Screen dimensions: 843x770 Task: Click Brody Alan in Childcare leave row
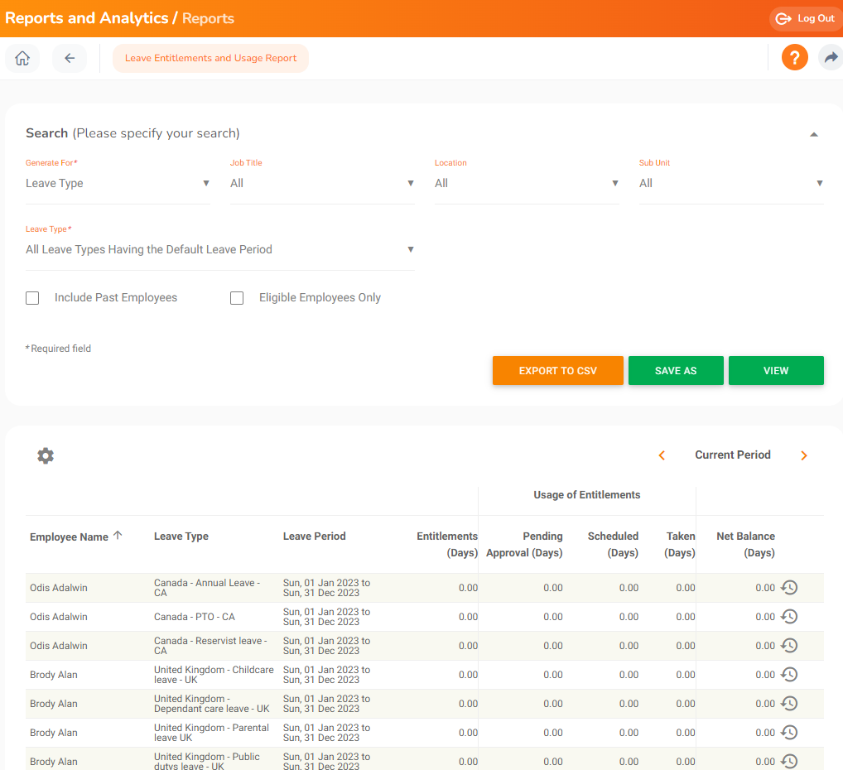click(54, 675)
